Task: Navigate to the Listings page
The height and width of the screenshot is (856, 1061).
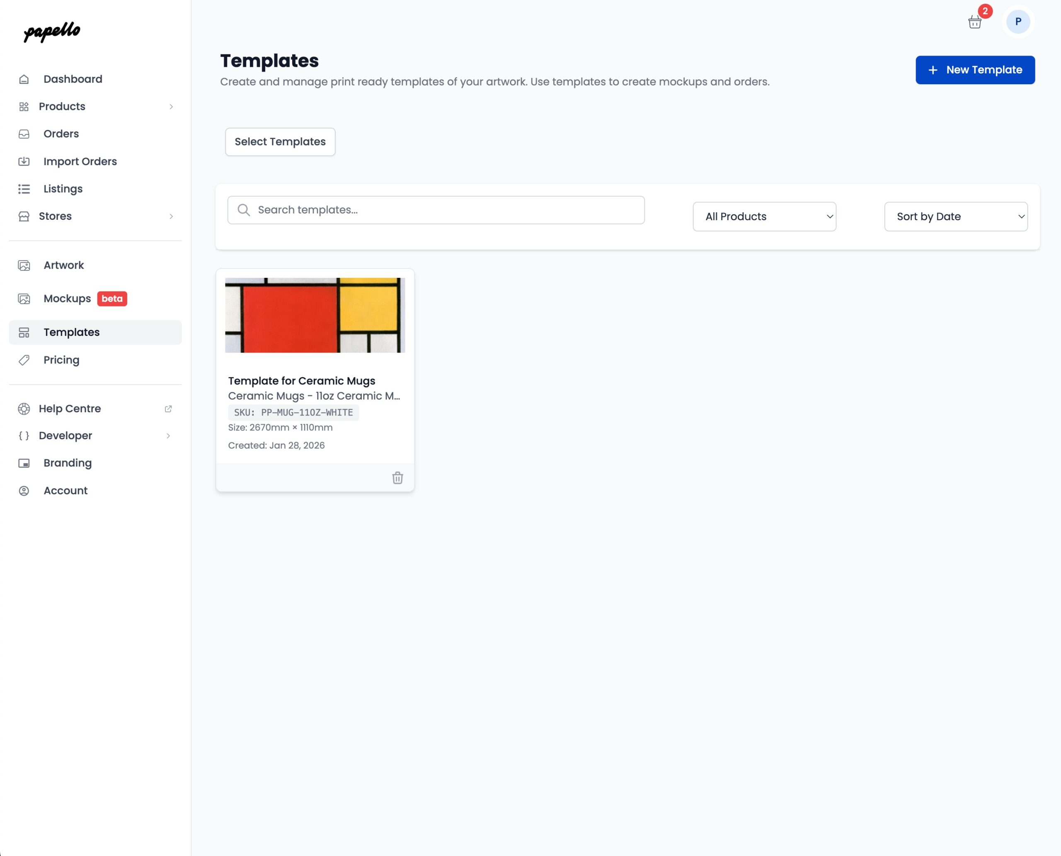Action: coord(63,189)
